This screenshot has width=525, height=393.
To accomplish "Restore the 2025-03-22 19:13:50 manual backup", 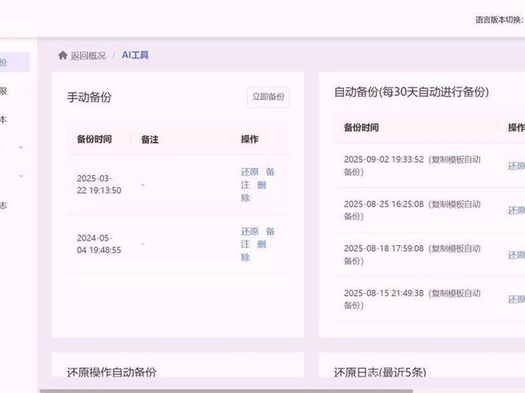I will (x=250, y=172).
